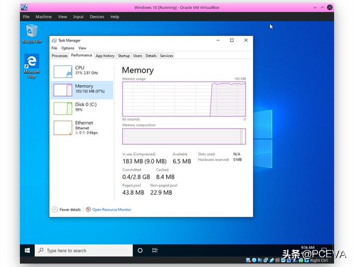The height and width of the screenshot is (267, 354).
Task: Open the VirtualBox File menu
Action: [26, 17]
